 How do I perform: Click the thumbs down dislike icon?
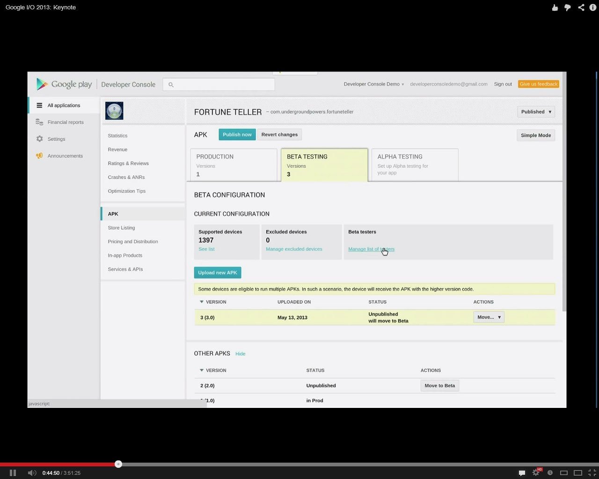(x=568, y=7)
